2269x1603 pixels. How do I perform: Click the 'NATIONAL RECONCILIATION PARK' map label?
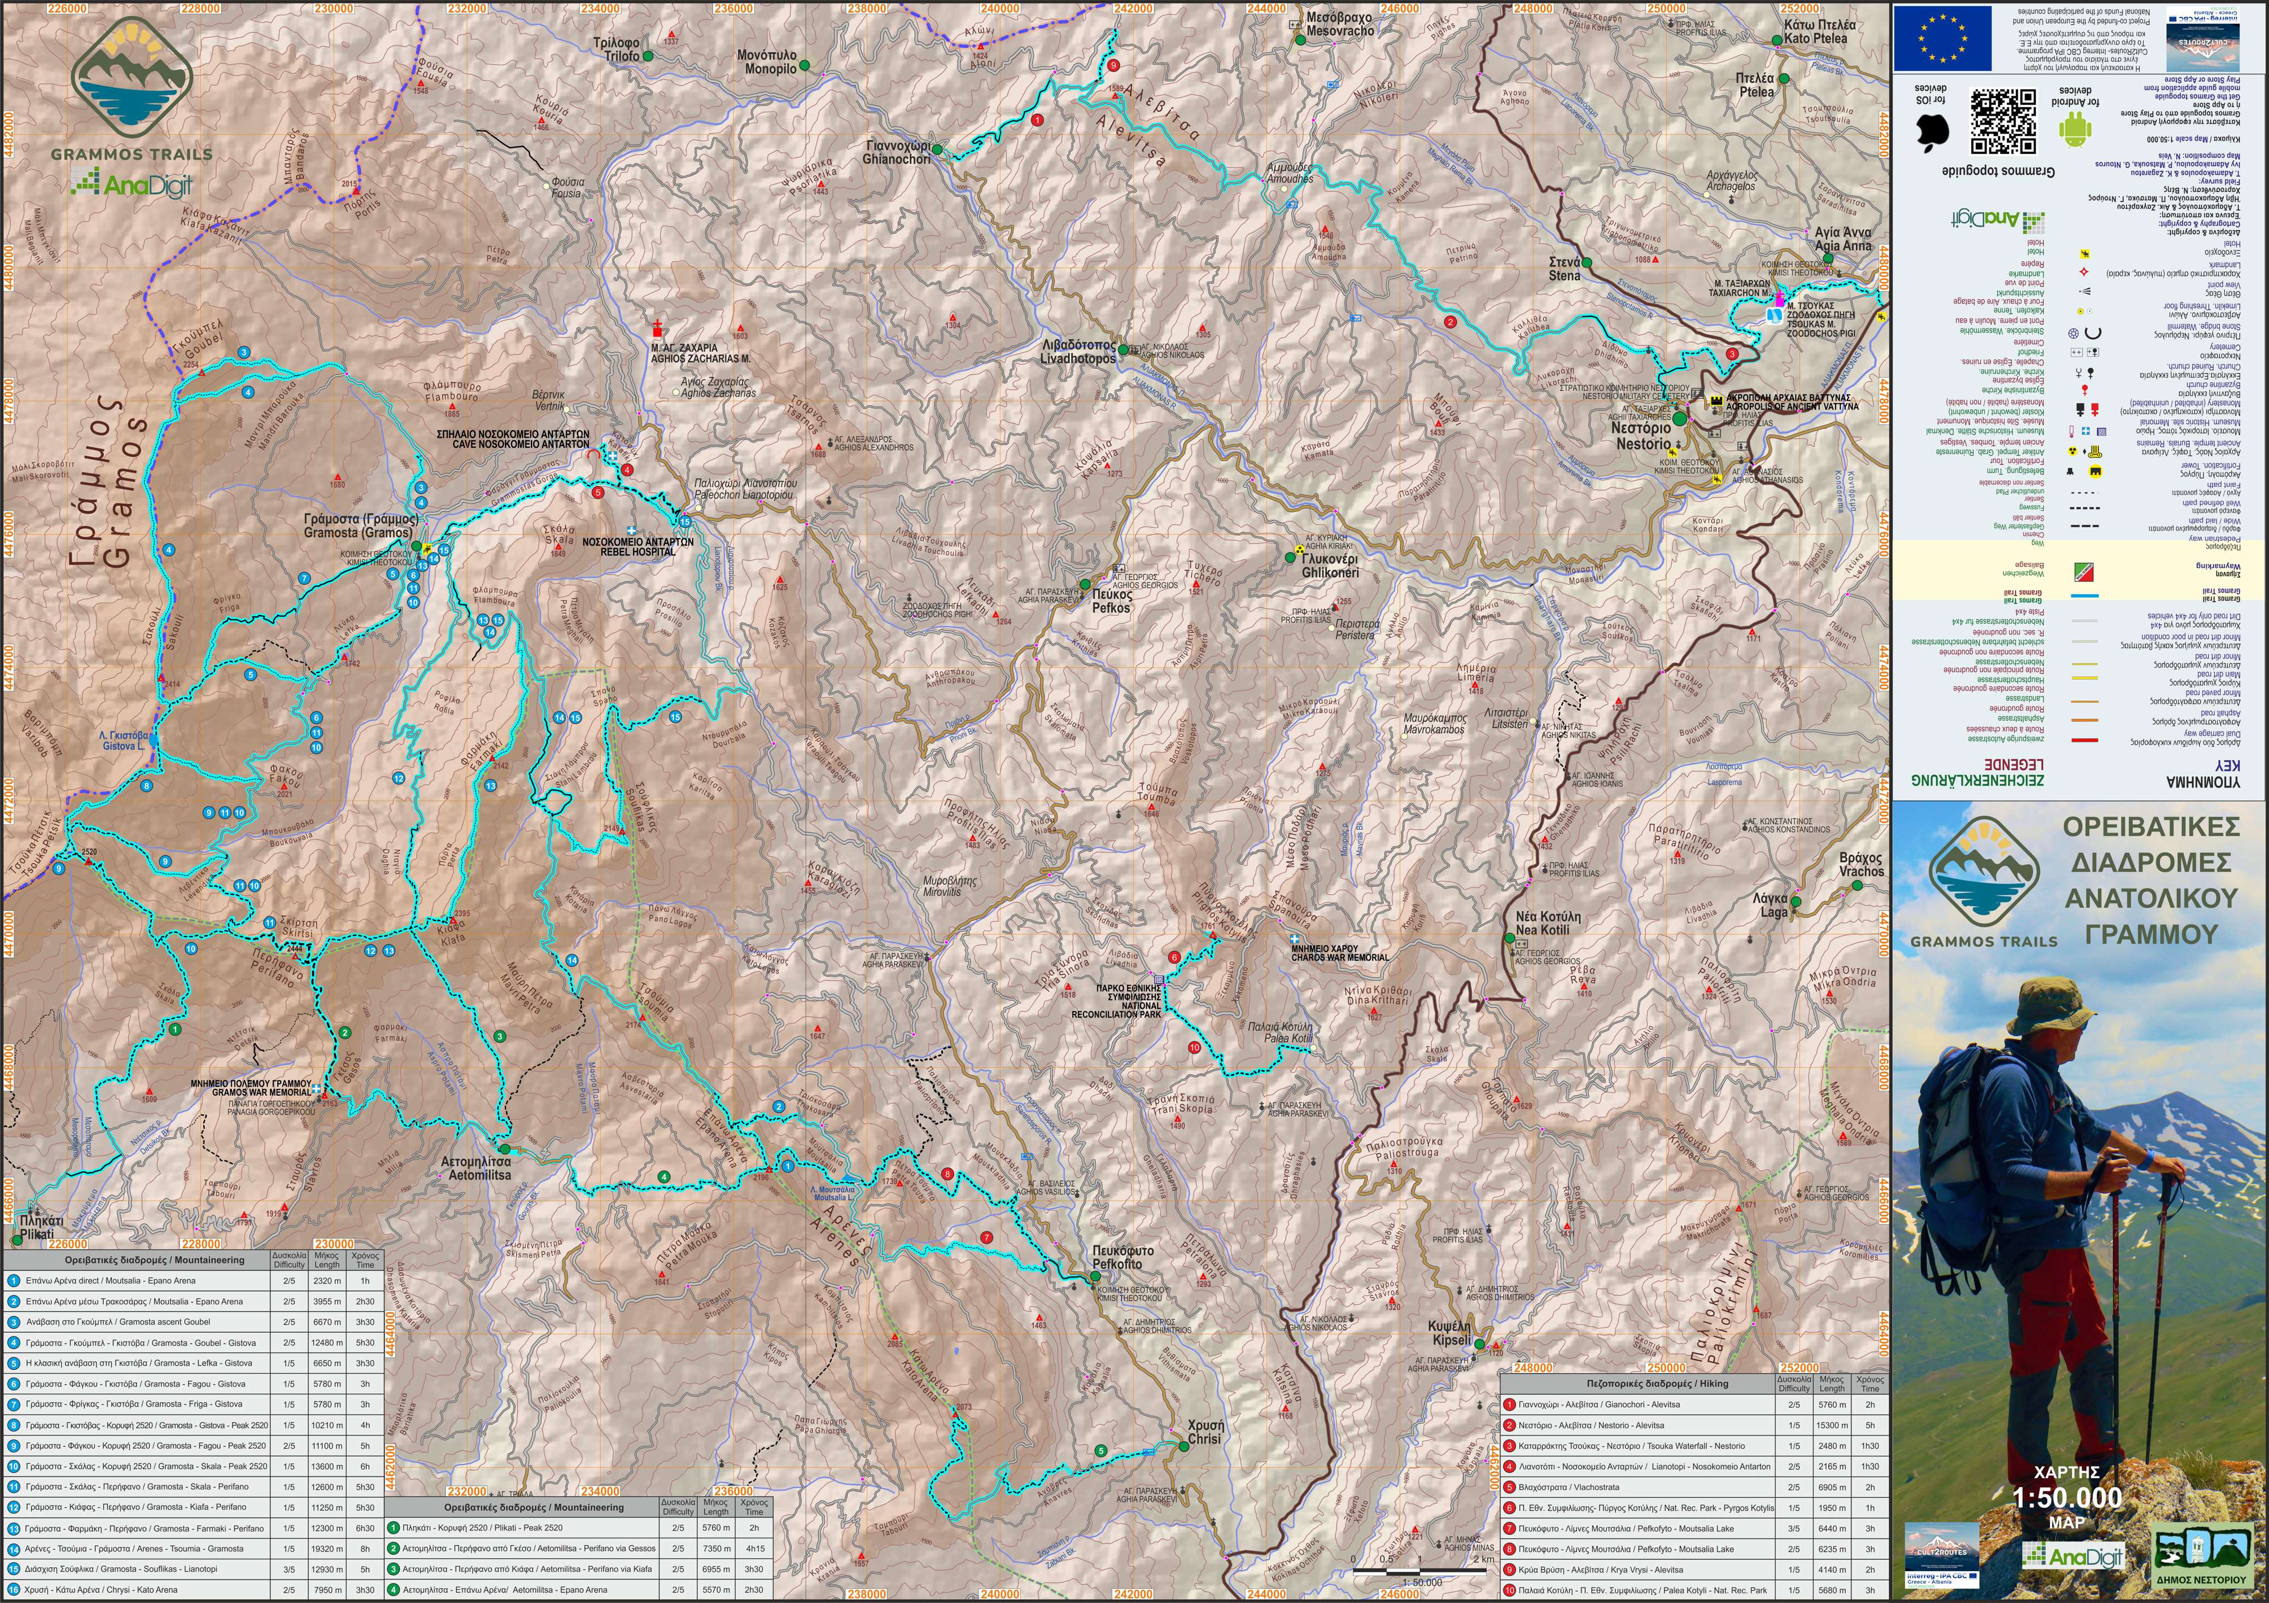(x=1117, y=1009)
